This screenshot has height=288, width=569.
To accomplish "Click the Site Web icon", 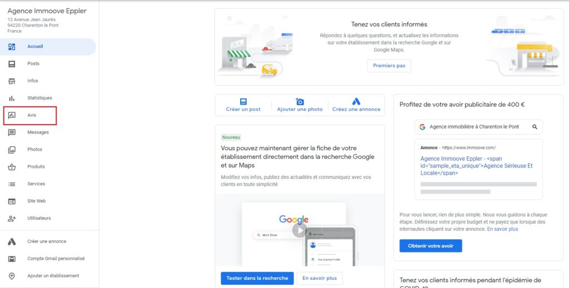I will [12, 201].
